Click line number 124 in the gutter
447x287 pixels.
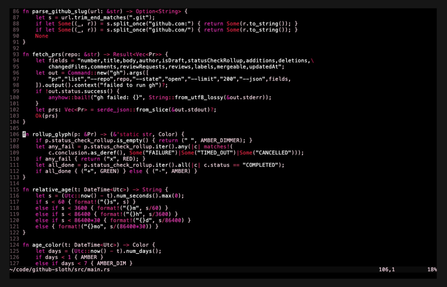[x=14, y=245]
